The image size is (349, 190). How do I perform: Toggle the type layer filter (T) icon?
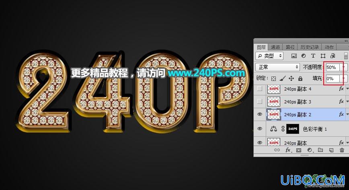pyautogui.click(x=313, y=56)
